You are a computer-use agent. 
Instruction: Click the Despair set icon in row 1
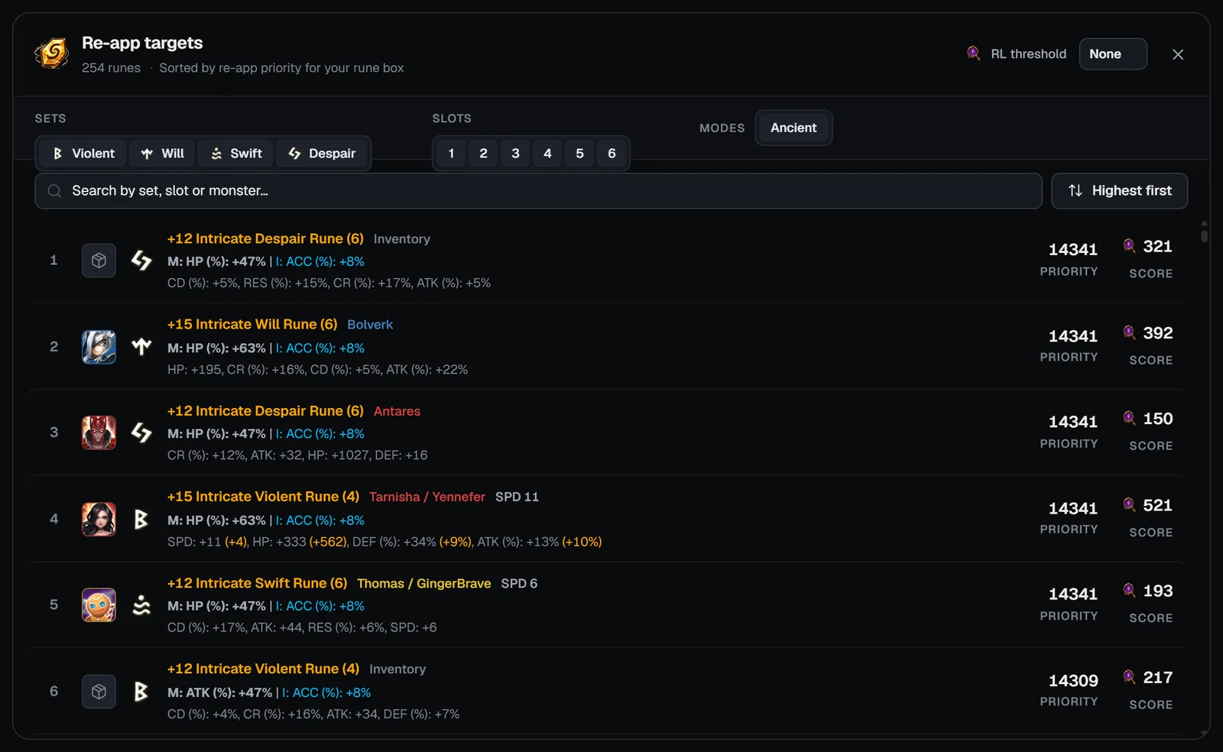[141, 261]
